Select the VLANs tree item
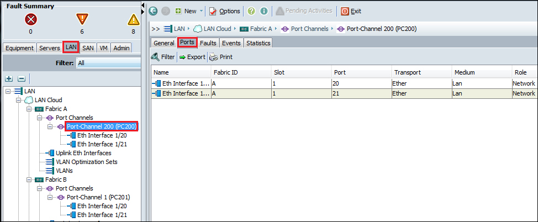The height and width of the screenshot is (222, 538). point(64,171)
